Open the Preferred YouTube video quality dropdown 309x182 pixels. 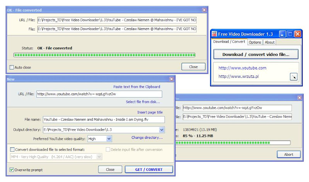[x=109, y=139]
